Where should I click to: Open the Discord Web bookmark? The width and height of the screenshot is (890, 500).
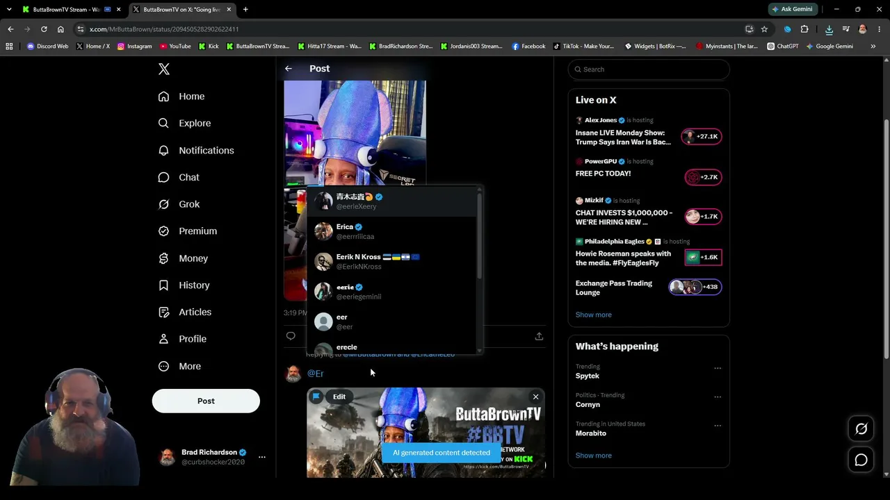[48, 47]
